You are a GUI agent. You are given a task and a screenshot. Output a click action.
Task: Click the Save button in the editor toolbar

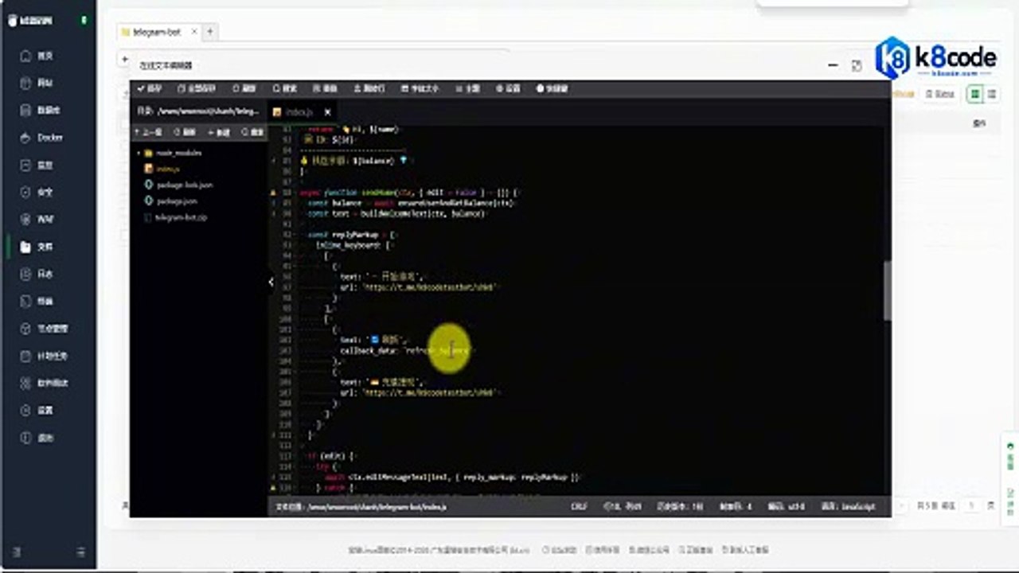[x=148, y=88]
